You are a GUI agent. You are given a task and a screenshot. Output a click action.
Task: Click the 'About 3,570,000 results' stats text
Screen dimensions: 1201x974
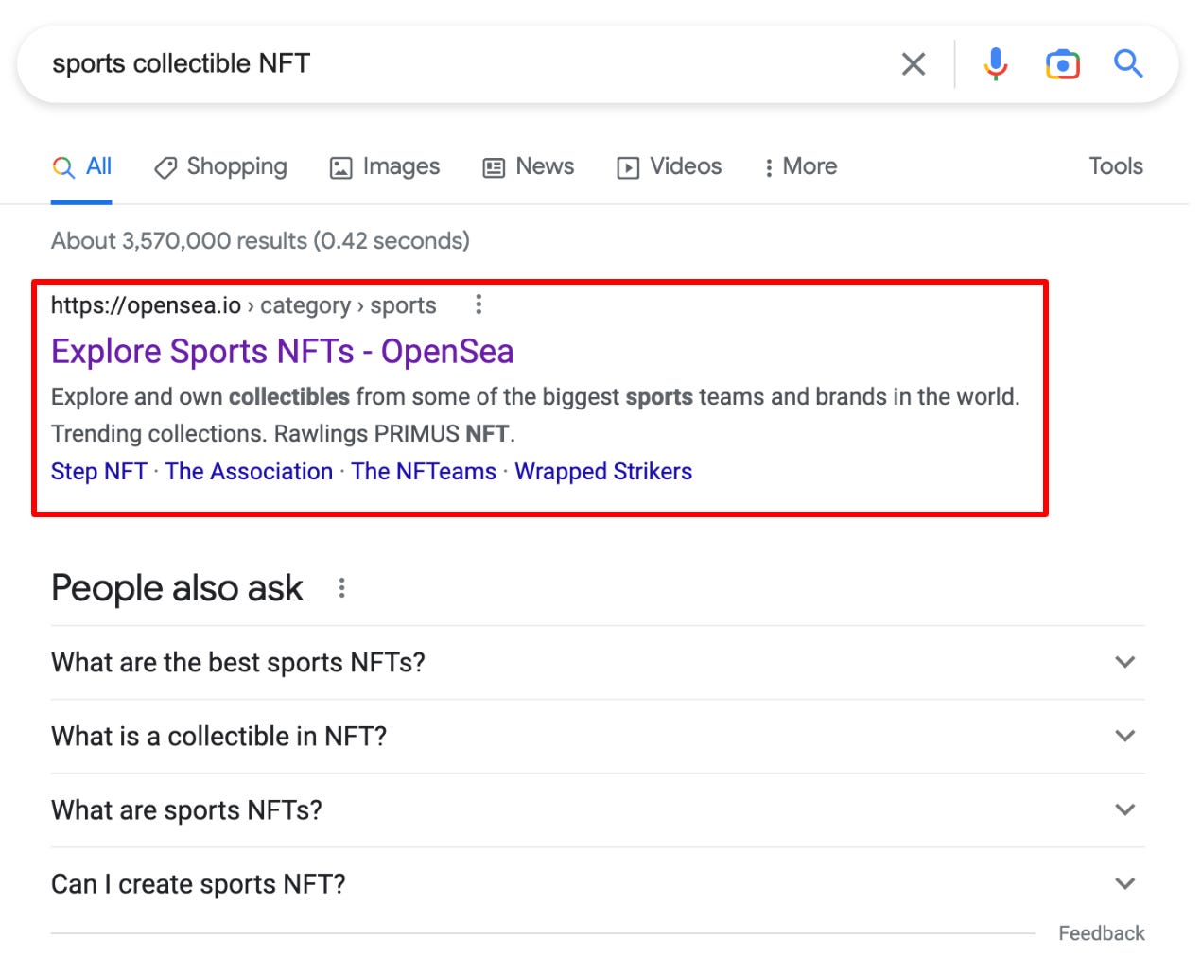point(260,241)
